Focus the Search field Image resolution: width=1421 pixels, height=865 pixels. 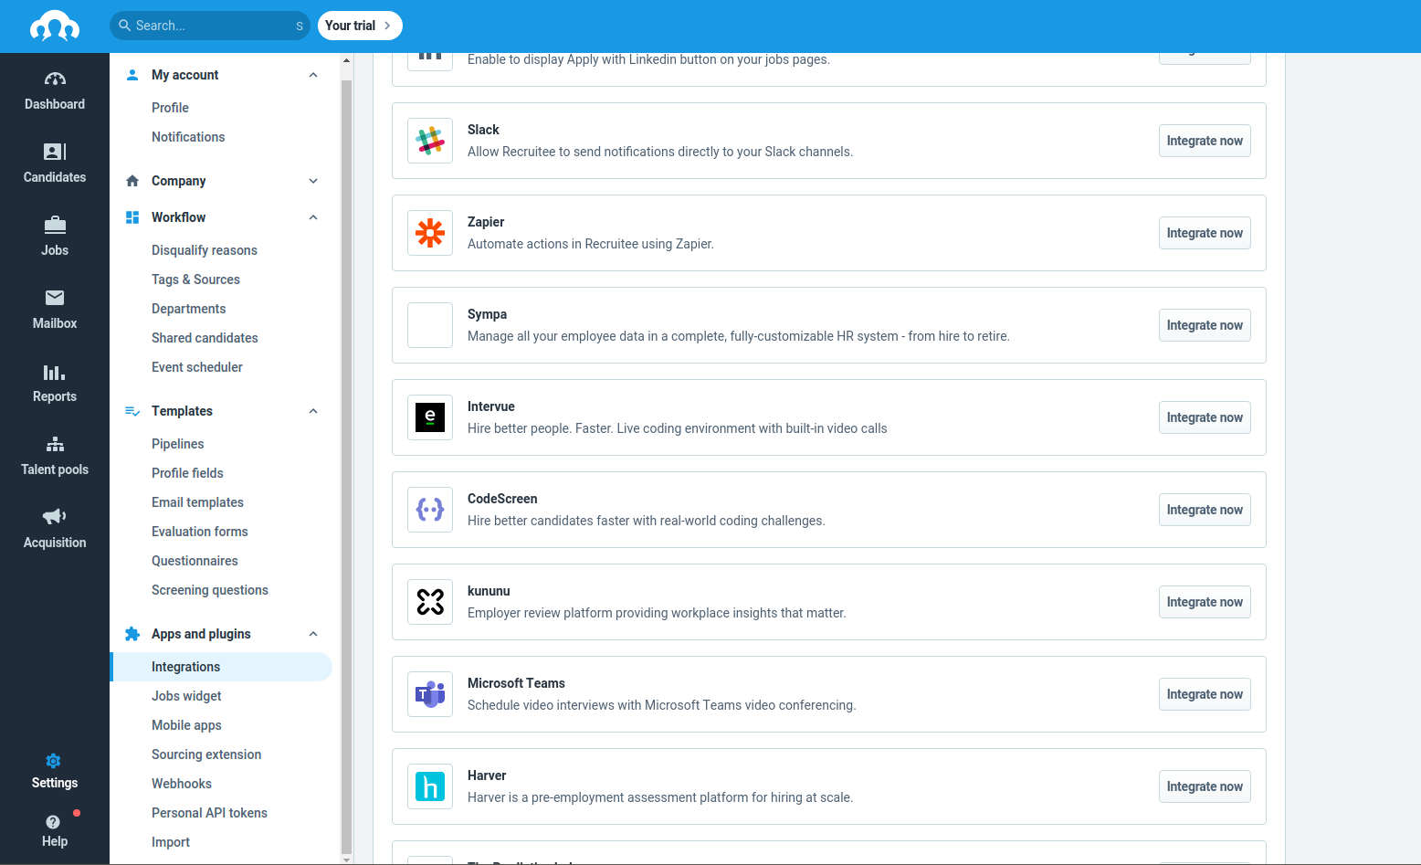[x=210, y=26]
